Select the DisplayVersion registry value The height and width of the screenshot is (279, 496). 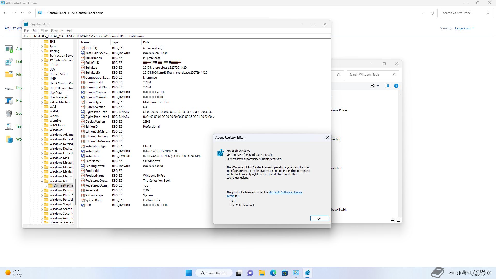95,121
